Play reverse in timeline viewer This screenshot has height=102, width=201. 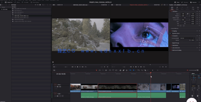[133, 67]
